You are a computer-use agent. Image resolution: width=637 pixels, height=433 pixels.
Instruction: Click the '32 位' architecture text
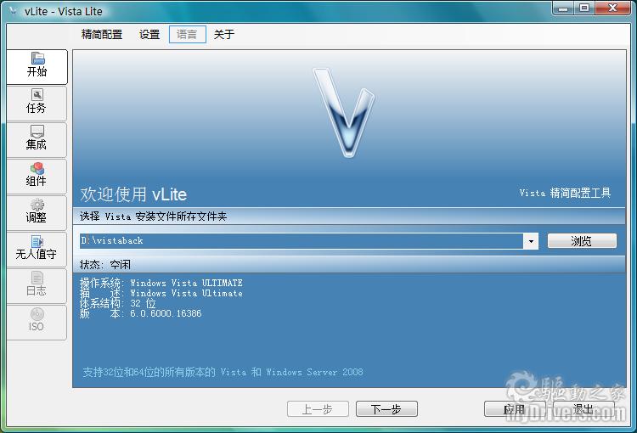click(143, 303)
